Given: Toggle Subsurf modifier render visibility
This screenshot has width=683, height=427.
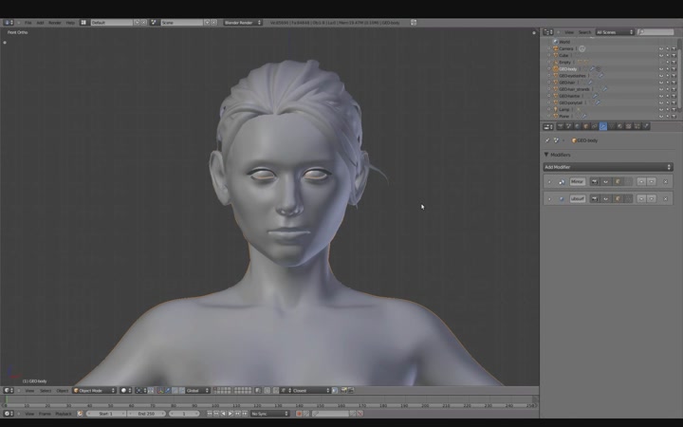Looking at the screenshot, I should tap(594, 198).
